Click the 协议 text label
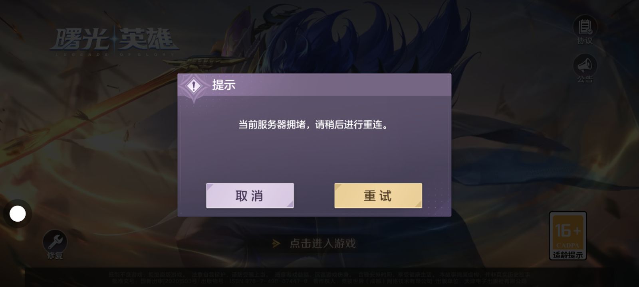This screenshot has width=639, height=287. [585, 41]
